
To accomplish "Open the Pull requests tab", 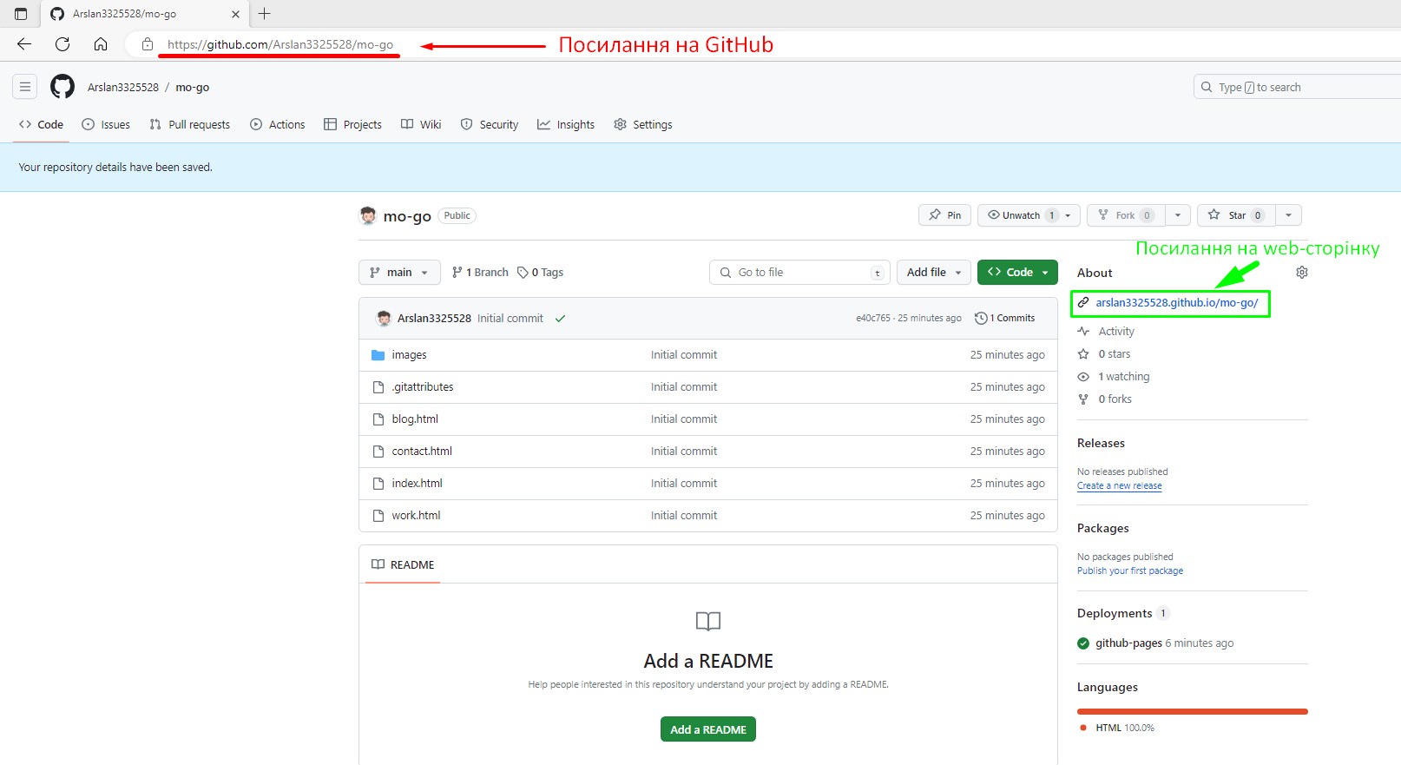I will [190, 125].
